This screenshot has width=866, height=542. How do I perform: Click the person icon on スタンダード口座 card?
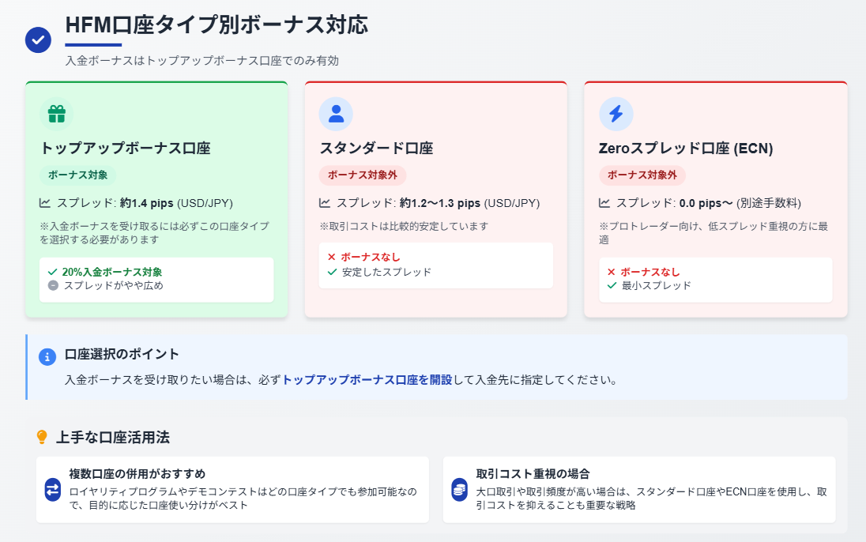pyautogui.click(x=336, y=114)
